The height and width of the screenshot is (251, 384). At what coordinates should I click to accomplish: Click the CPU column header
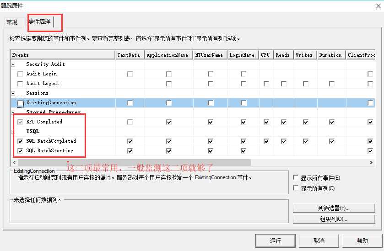pos(266,55)
